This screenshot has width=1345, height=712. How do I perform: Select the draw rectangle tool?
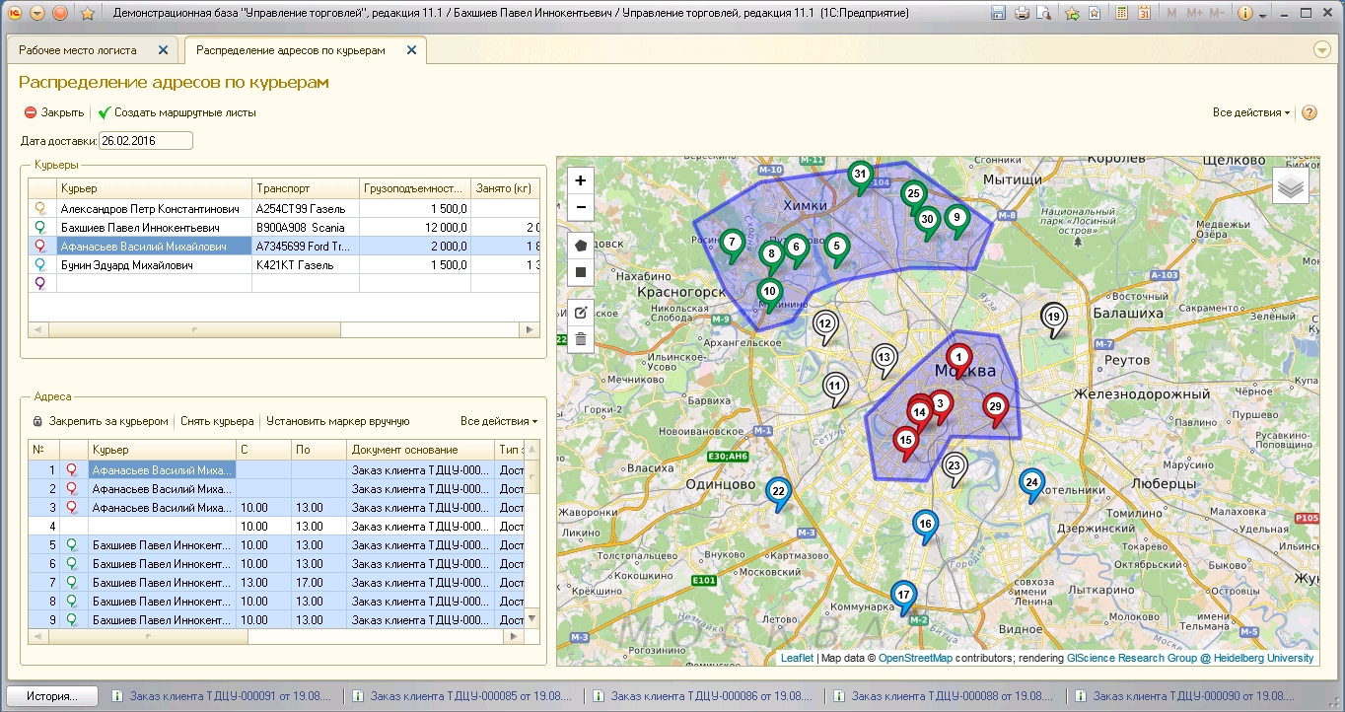click(581, 271)
